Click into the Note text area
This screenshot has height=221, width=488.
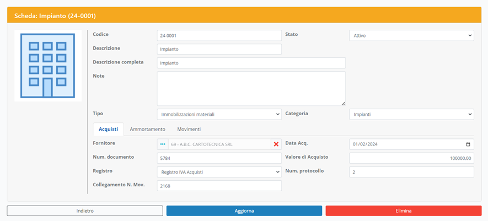(x=251, y=88)
